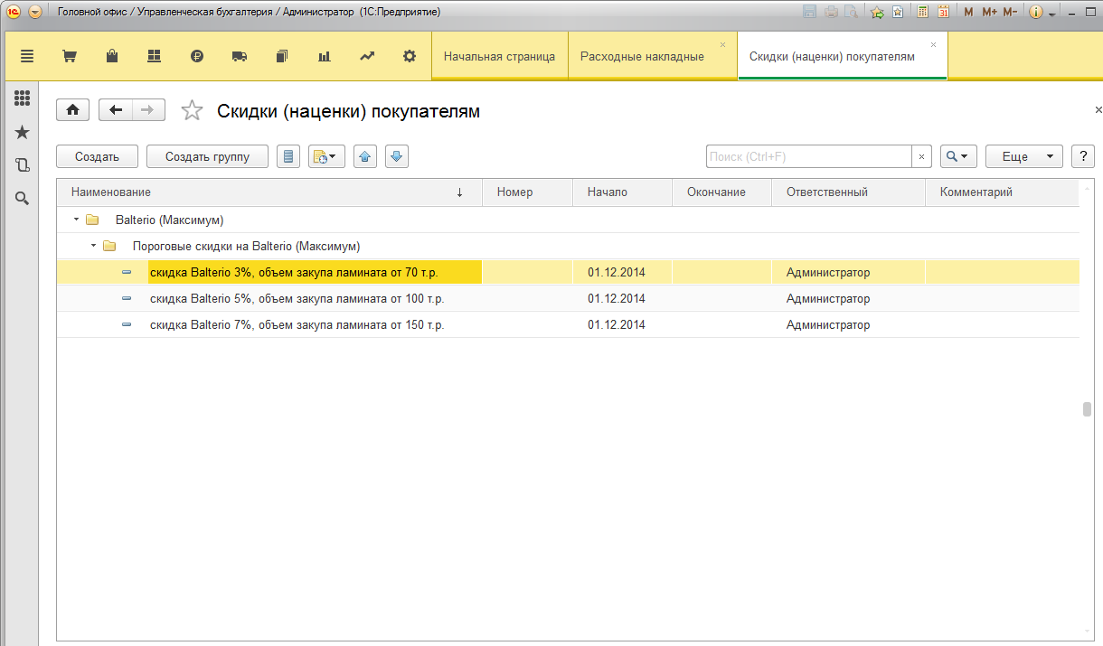This screenshot has height=646, width=1103.
Task: Click the M memory button
Action: click(x=969, y=12)
